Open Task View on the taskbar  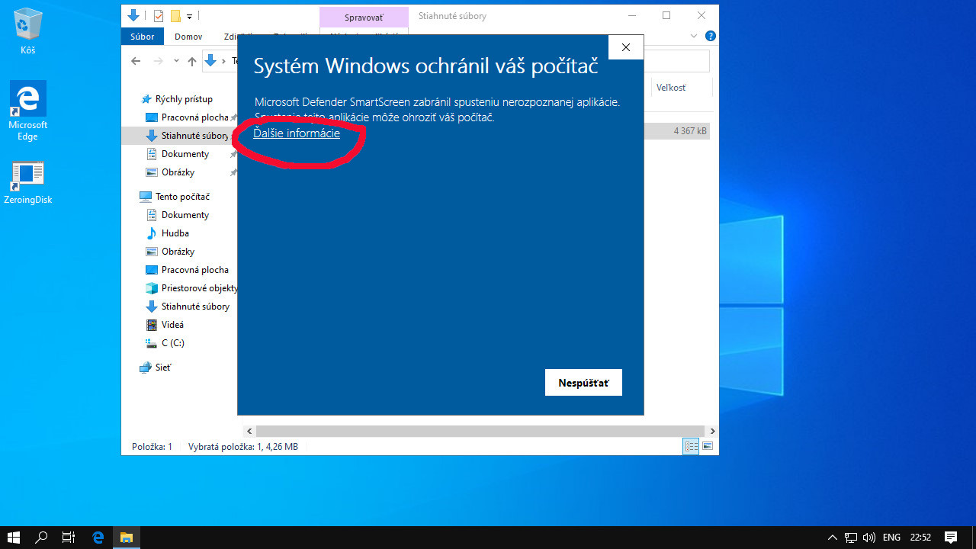[x=69, y=538]
